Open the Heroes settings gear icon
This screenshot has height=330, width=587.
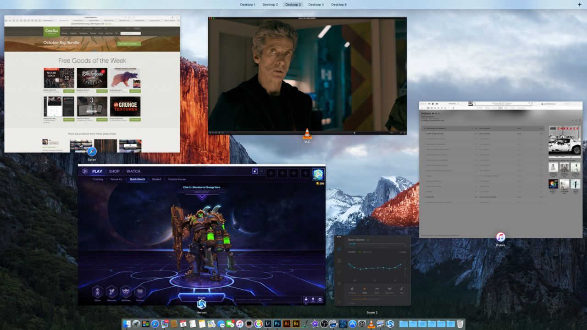320,300
